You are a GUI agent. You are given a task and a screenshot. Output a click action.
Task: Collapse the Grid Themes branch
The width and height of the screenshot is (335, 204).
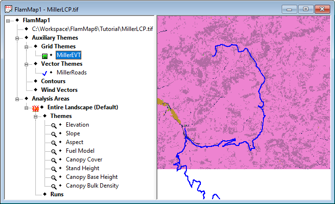pyautogui.click(x=26, y=47)
